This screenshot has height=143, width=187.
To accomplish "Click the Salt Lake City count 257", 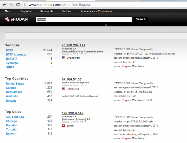I will (50, 116).
